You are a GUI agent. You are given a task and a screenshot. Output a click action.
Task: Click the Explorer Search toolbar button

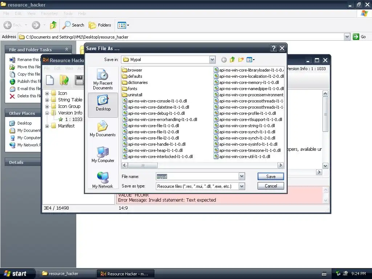[73, 25]
